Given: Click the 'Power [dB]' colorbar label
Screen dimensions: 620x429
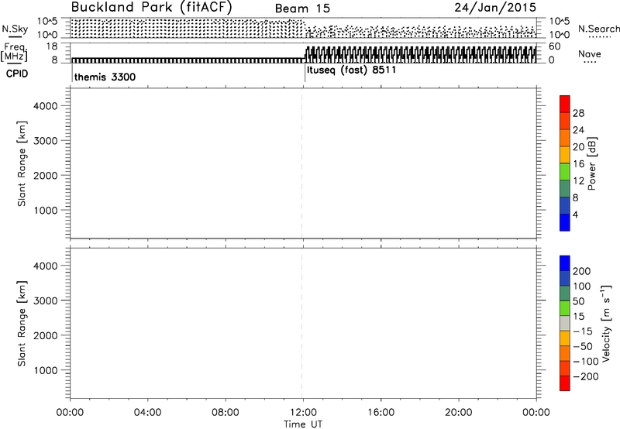Looking at the screenshot, I should (592, 163).
